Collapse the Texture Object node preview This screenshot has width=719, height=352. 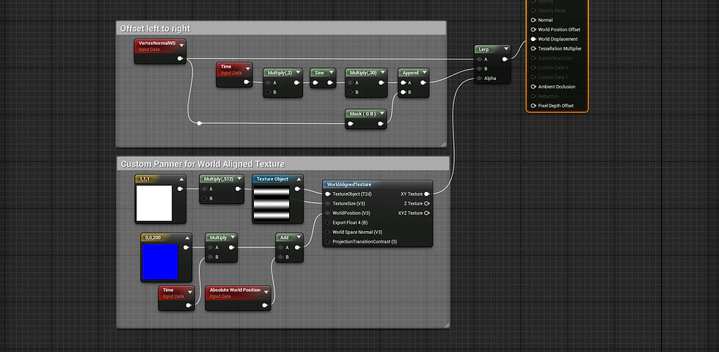click(299, 179)
